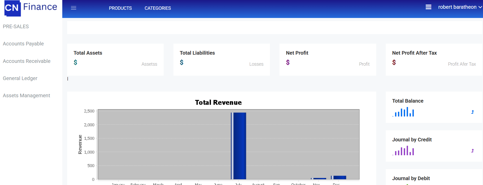This screenshot has height=185, width=483.
Task: Open Assets Management in sidebar
Action: coord(26,96)
